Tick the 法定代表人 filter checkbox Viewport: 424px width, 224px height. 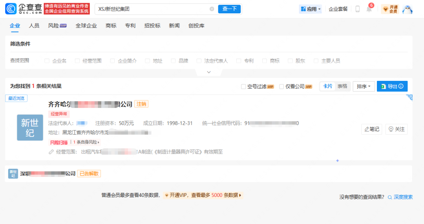199,61
